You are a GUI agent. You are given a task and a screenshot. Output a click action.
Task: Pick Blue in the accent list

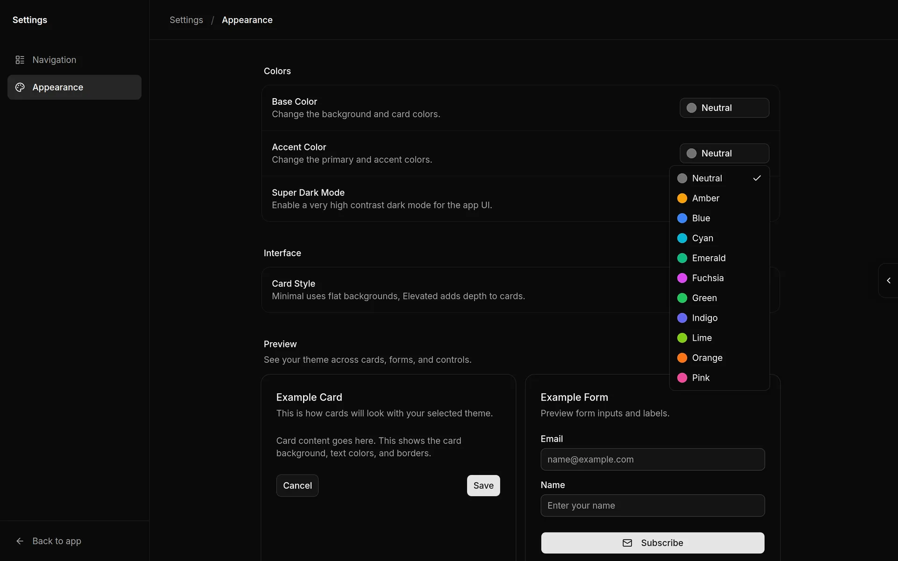(x=719, y=218)
